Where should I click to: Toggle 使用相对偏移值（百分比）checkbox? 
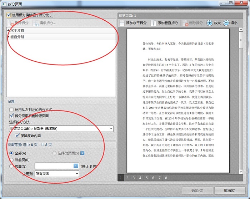point(9,15)
